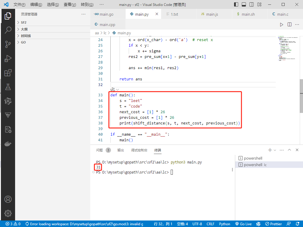Expand the 时间线 timeline section
The image size is (303, 227).
(x=53, y=36)
